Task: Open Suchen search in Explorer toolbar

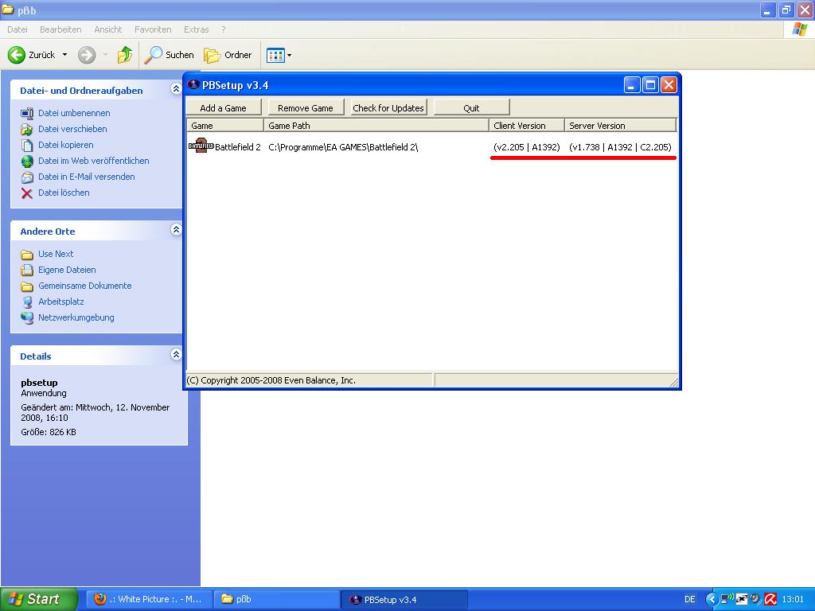Action: [x=169, y=55]
